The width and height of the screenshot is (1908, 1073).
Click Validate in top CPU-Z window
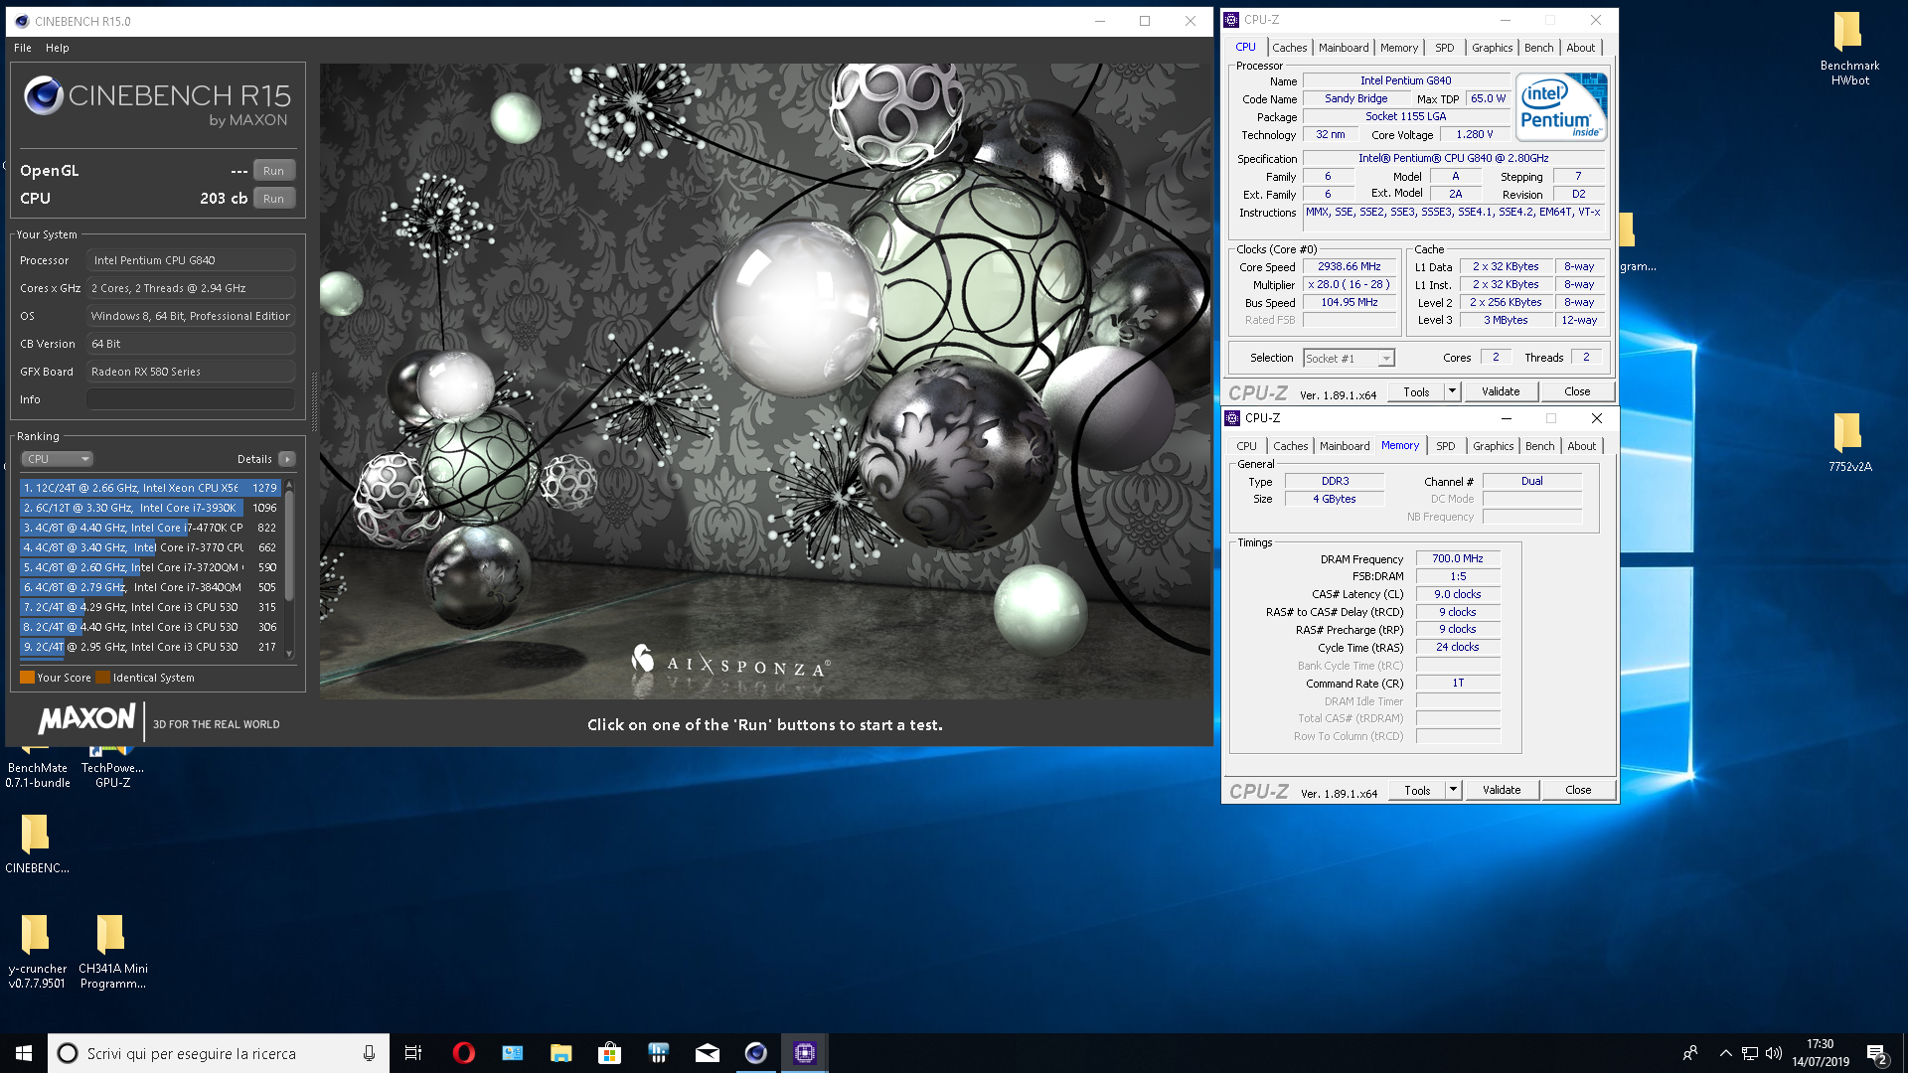[1501, 392]
